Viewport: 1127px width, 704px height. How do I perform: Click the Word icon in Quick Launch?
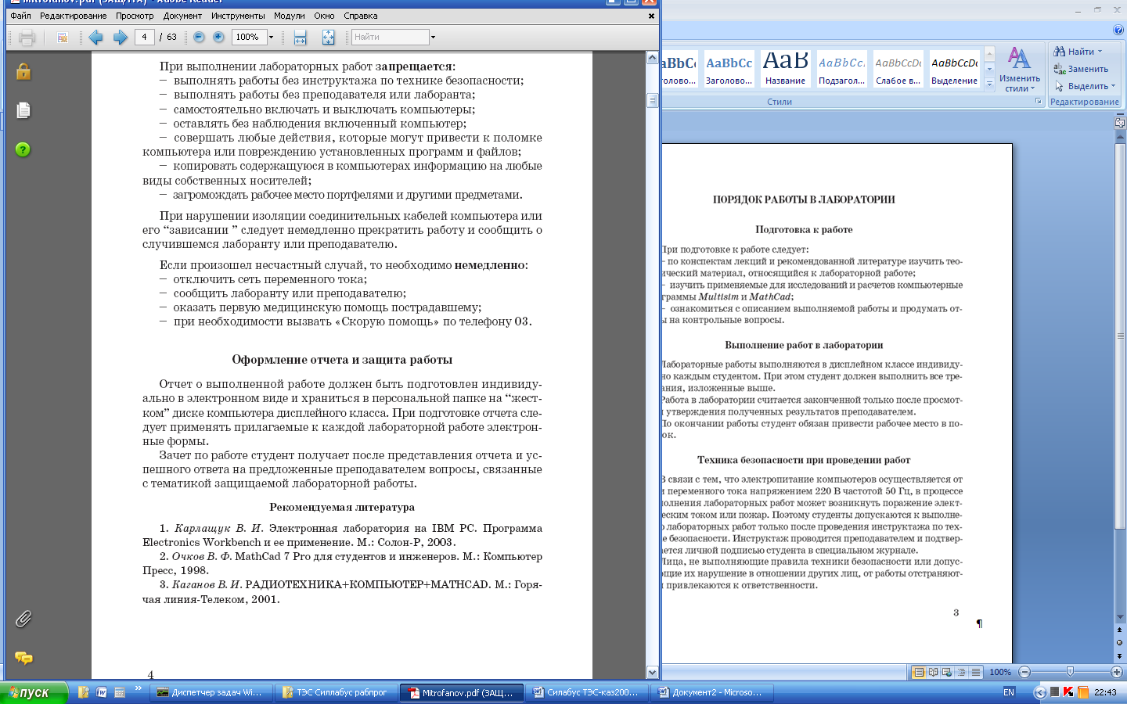click(102, 692)
